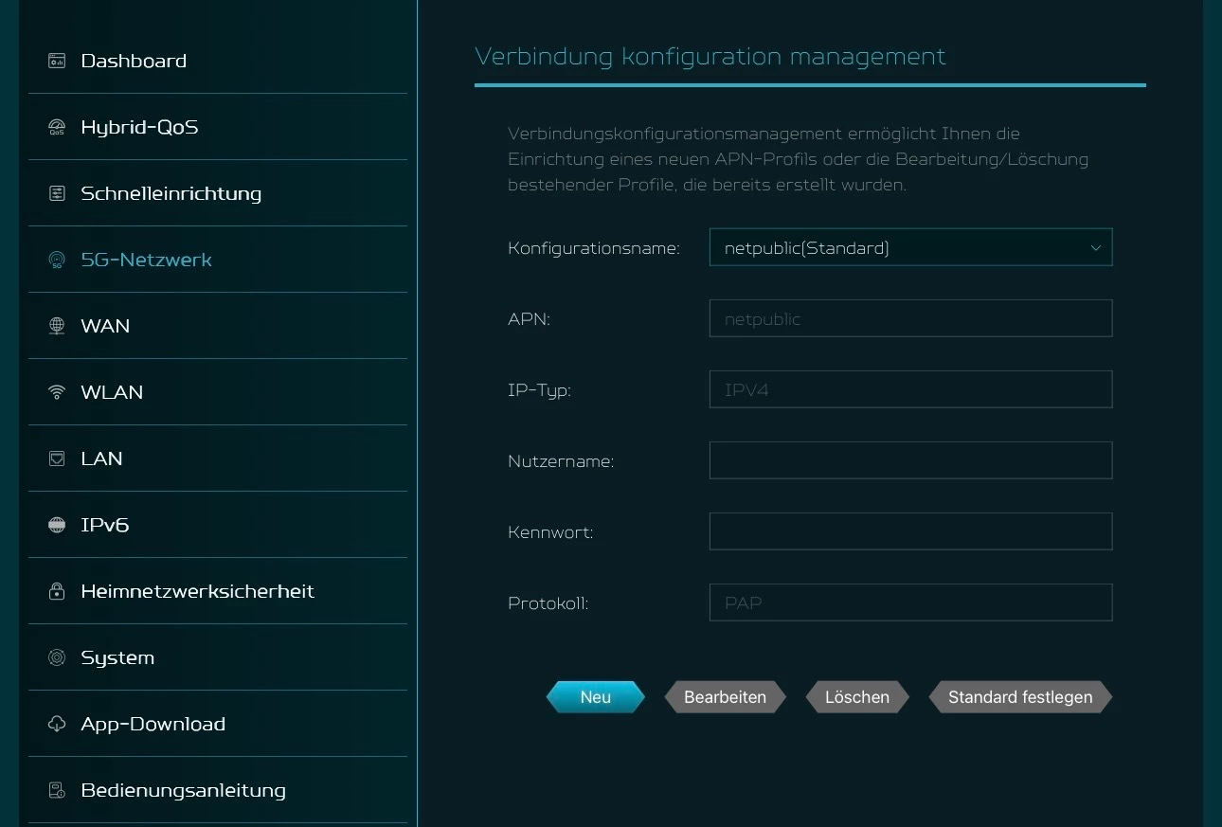
Task: Click the Bedienungsanleitung document icon
Action: coord(57,790)
